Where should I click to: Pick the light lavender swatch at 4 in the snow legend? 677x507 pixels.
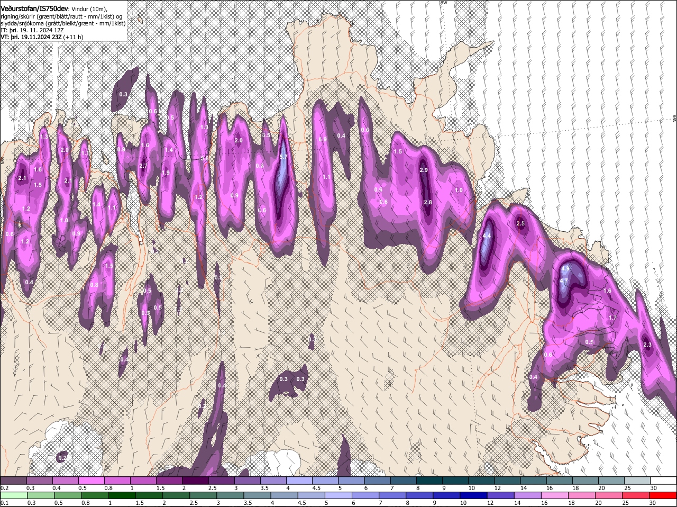pos(299,480)
